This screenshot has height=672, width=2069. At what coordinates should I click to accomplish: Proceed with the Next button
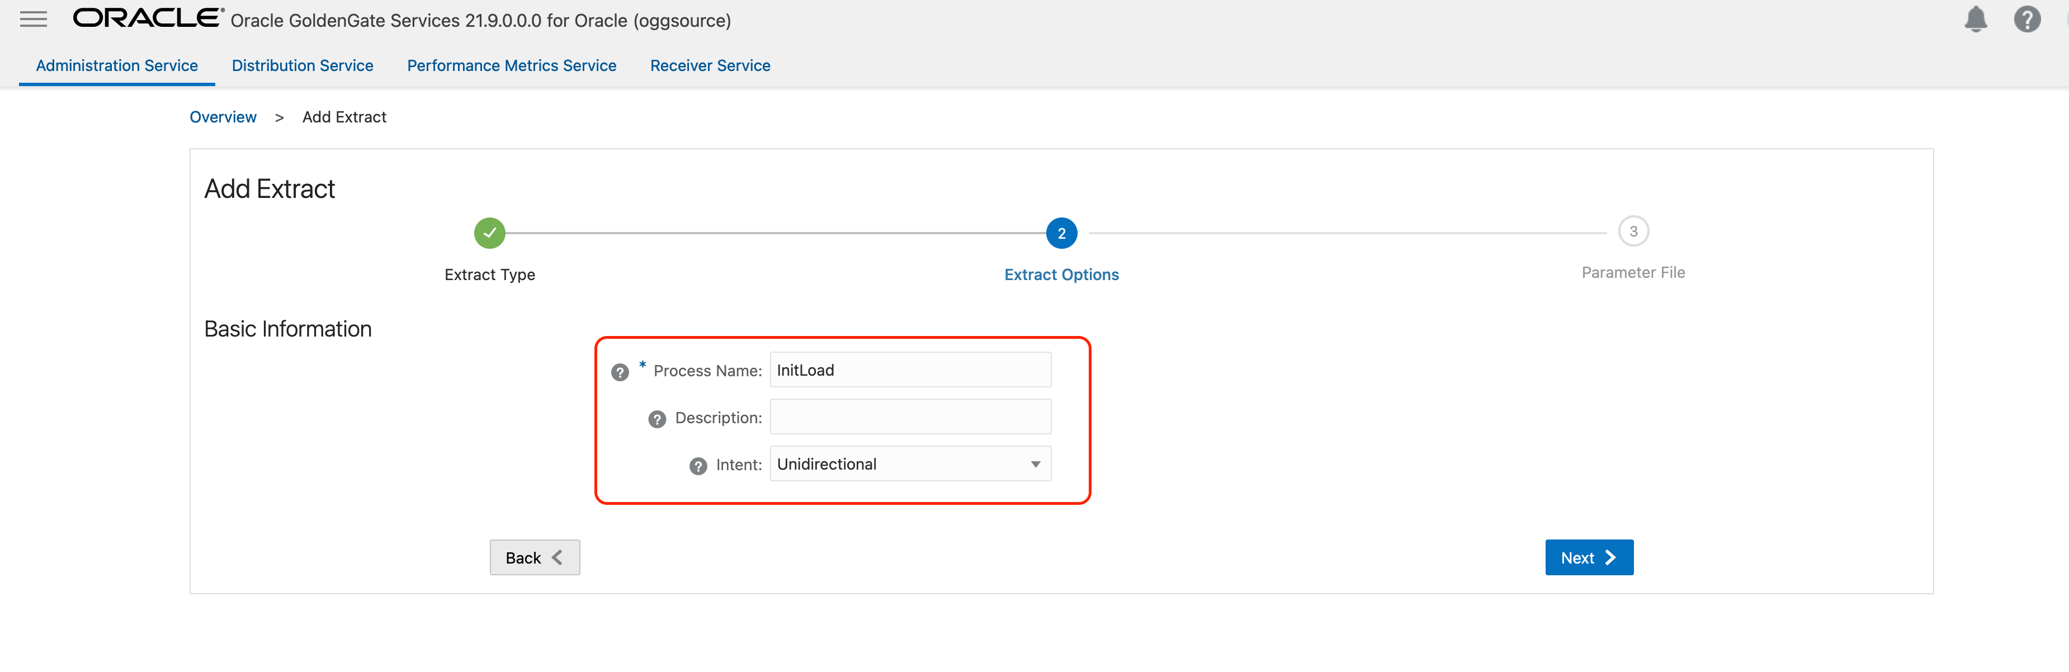(1588, 556)
